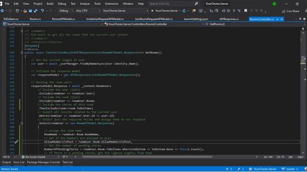Open the Tools menu
The image size is (307, 172).
97,4
